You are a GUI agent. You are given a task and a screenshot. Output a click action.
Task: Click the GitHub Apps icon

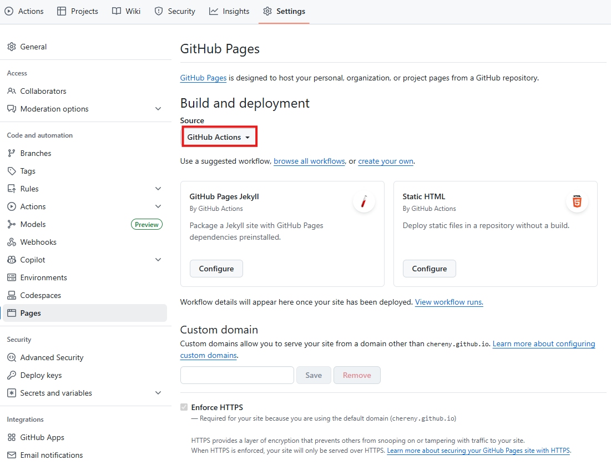(x=12, y=437)
